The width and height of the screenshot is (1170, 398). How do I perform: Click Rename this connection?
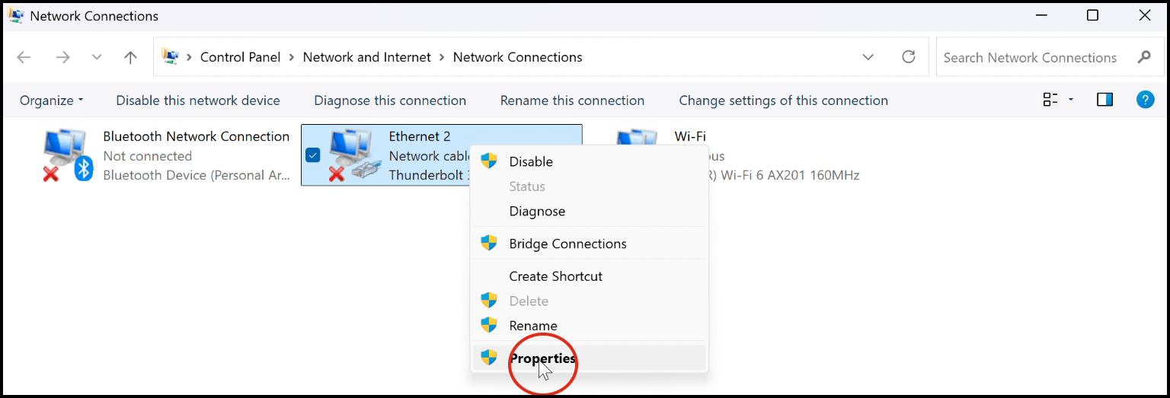click(x=572, y=100)
